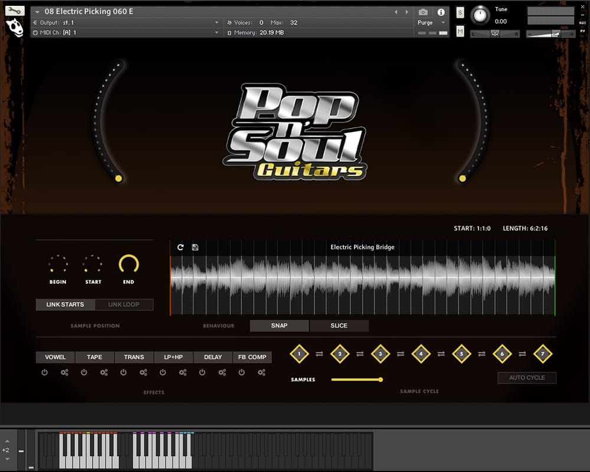590x472 pixels.
Task: Click the save floppy disk icon
Action: pyautogui.click(x=195, y=247)
